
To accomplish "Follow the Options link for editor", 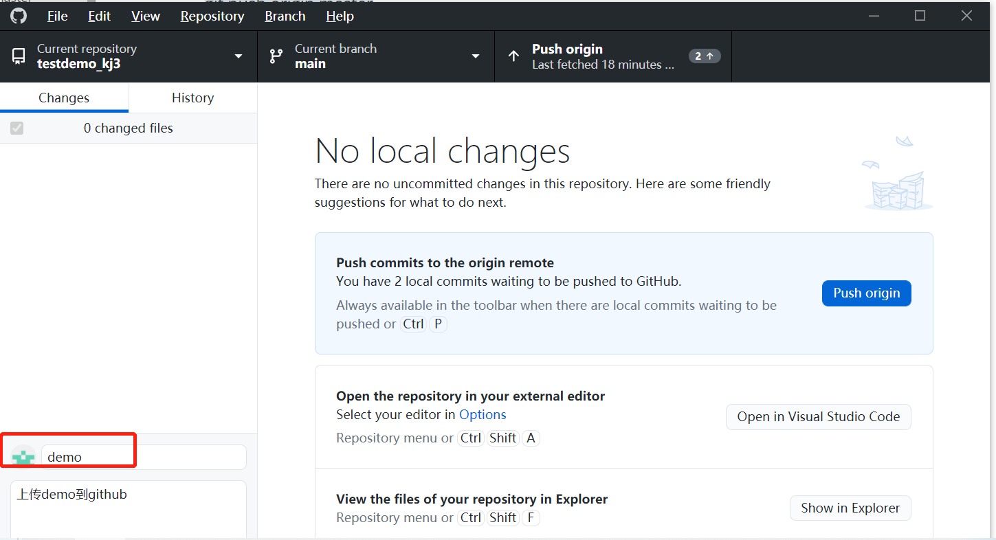I will 483,414.
